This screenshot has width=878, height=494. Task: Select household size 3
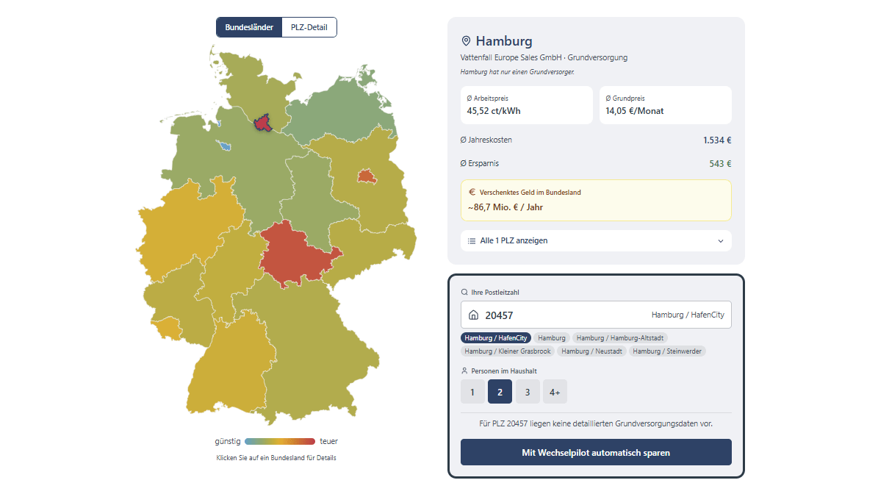pos(528,391)
